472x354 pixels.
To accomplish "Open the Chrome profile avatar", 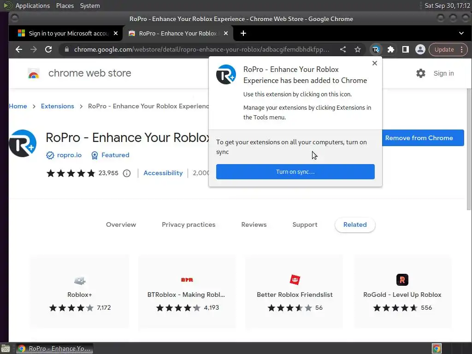I will tap(420, 49).
